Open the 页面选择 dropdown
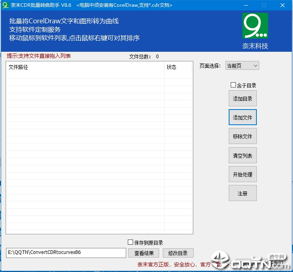The image size is (293, 272). pyautogui.click(x=242, y=66)
